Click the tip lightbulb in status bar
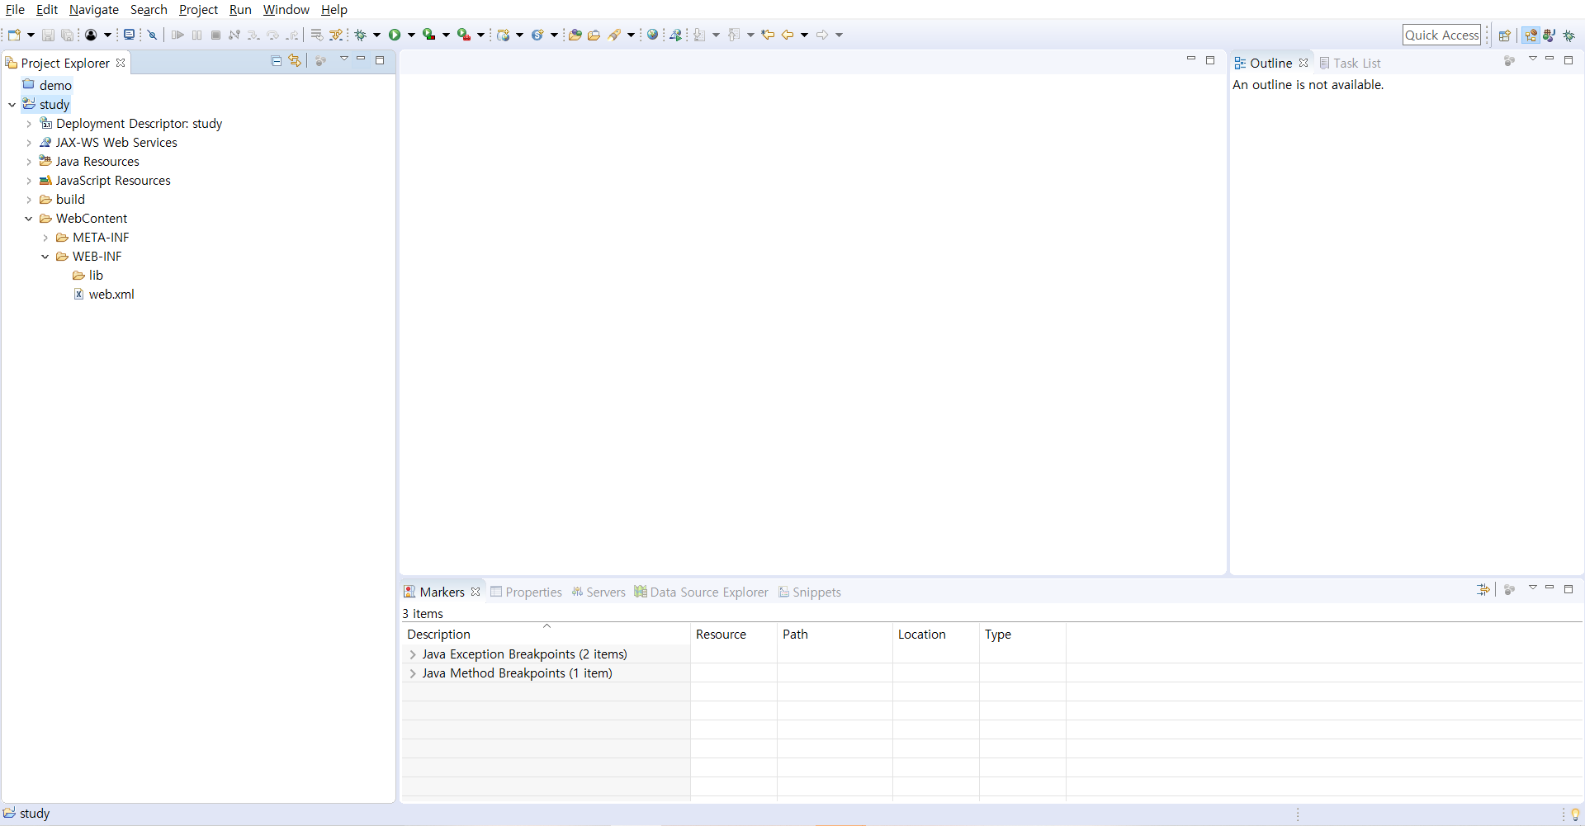Screen dimensions: 1585x826 1575,814
